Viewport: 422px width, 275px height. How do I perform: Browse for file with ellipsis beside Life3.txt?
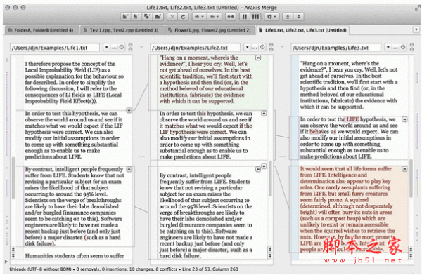[x=395, y=48]
